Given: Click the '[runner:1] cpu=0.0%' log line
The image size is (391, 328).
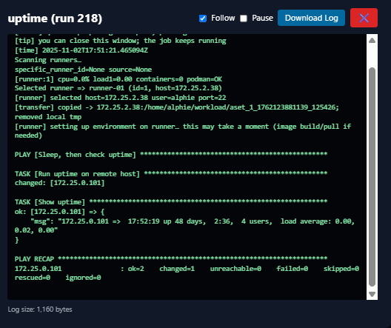Looking at the screenshot, I should click(x=118, y=79).
